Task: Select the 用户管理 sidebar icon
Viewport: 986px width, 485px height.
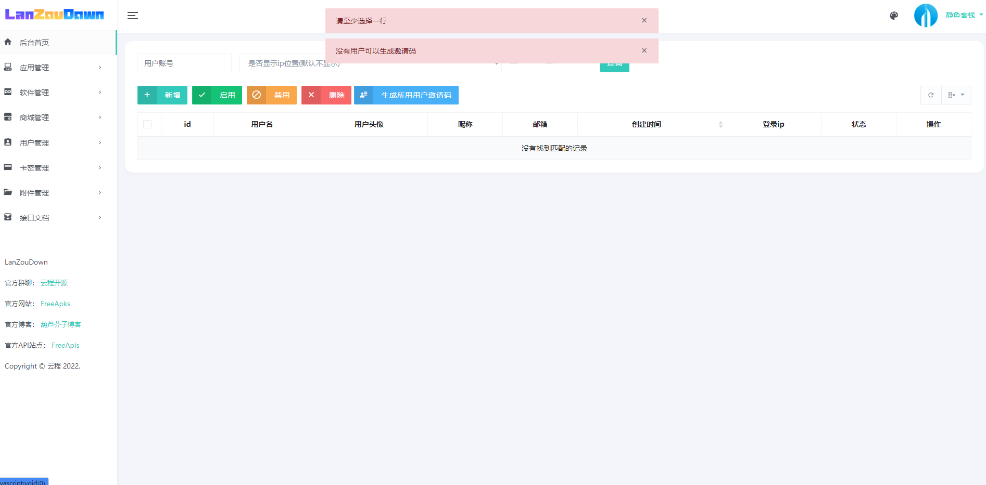Action: coord(8,142)
